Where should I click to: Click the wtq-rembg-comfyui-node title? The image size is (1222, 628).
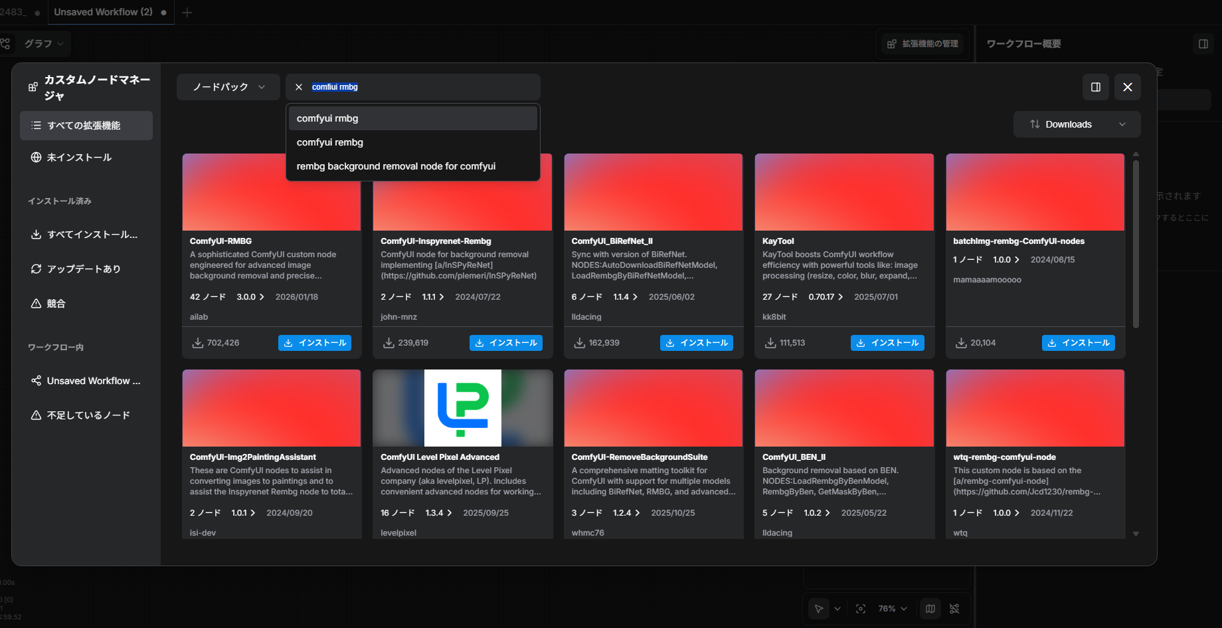click(x=1004, y=457)
